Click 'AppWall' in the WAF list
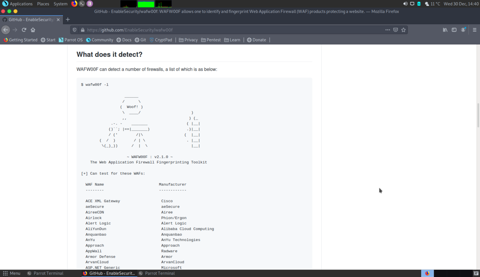This screenshot has width=480, height=277. (x=94, y=251)
